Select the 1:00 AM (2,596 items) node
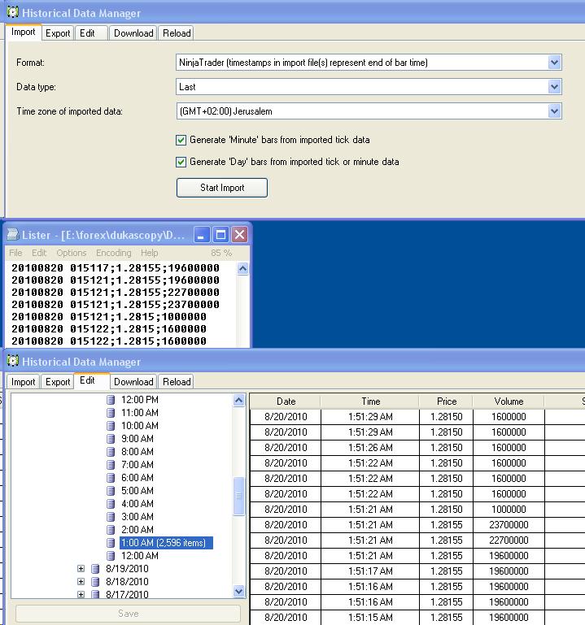Image resolution: width=585 pixels, height=625 pixels. point(166,543)
